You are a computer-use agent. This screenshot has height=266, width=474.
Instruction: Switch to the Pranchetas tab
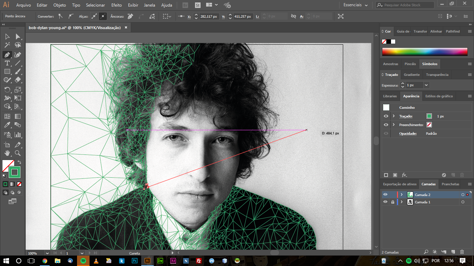[450, 184]
